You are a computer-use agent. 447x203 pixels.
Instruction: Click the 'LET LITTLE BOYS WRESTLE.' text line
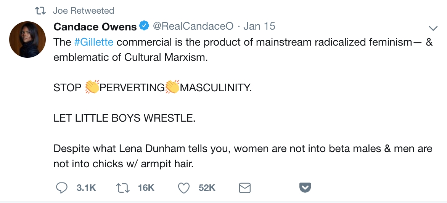(x=124, y=118)
